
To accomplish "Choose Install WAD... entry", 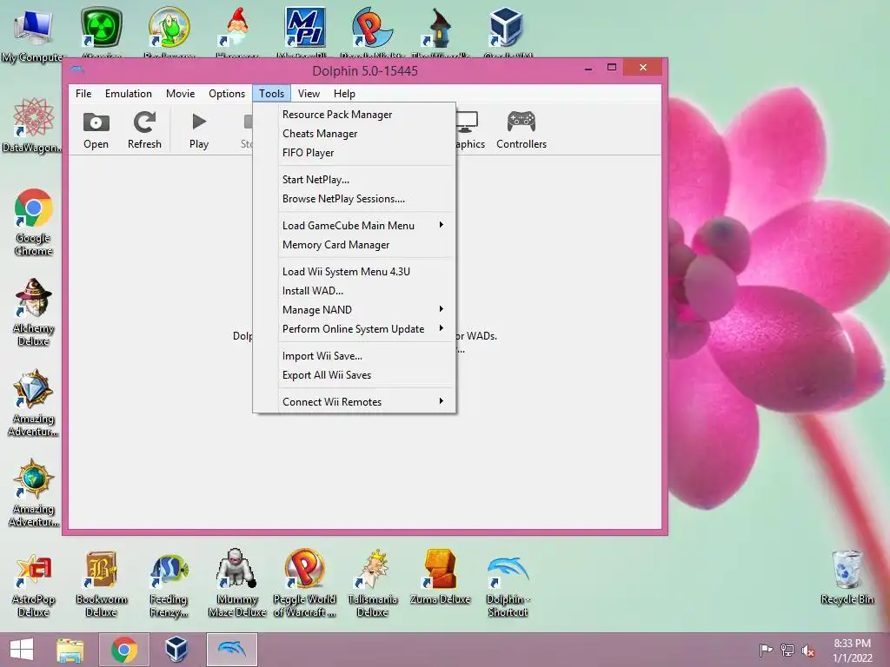I will pos(354,291).
